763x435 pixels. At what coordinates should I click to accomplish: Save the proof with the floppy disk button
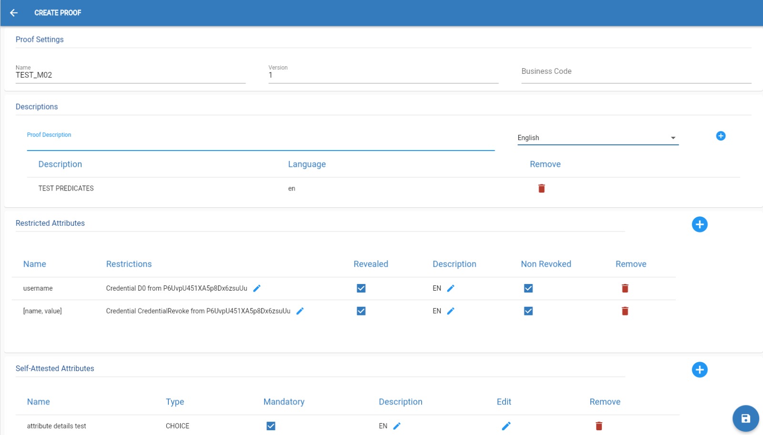coord(746,418)
